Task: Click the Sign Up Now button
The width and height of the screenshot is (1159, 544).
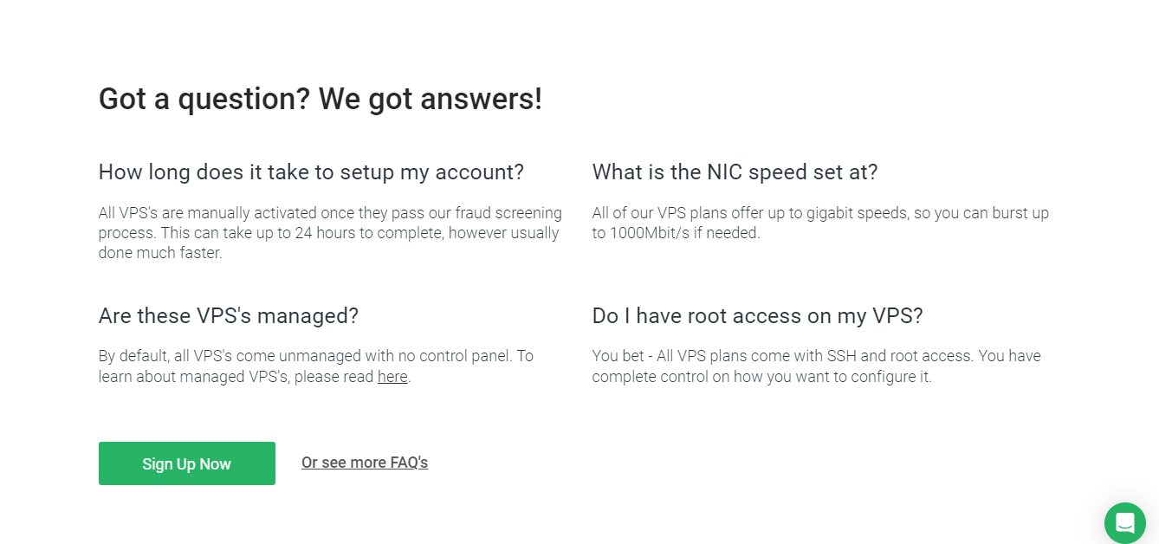Action: click(x=187, y=463)
